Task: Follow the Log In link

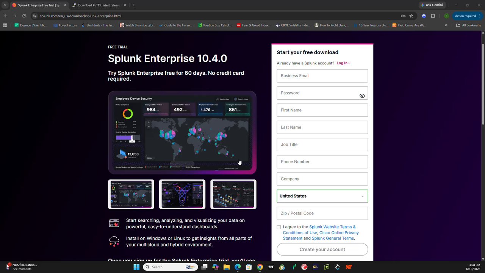Action: 343,63
